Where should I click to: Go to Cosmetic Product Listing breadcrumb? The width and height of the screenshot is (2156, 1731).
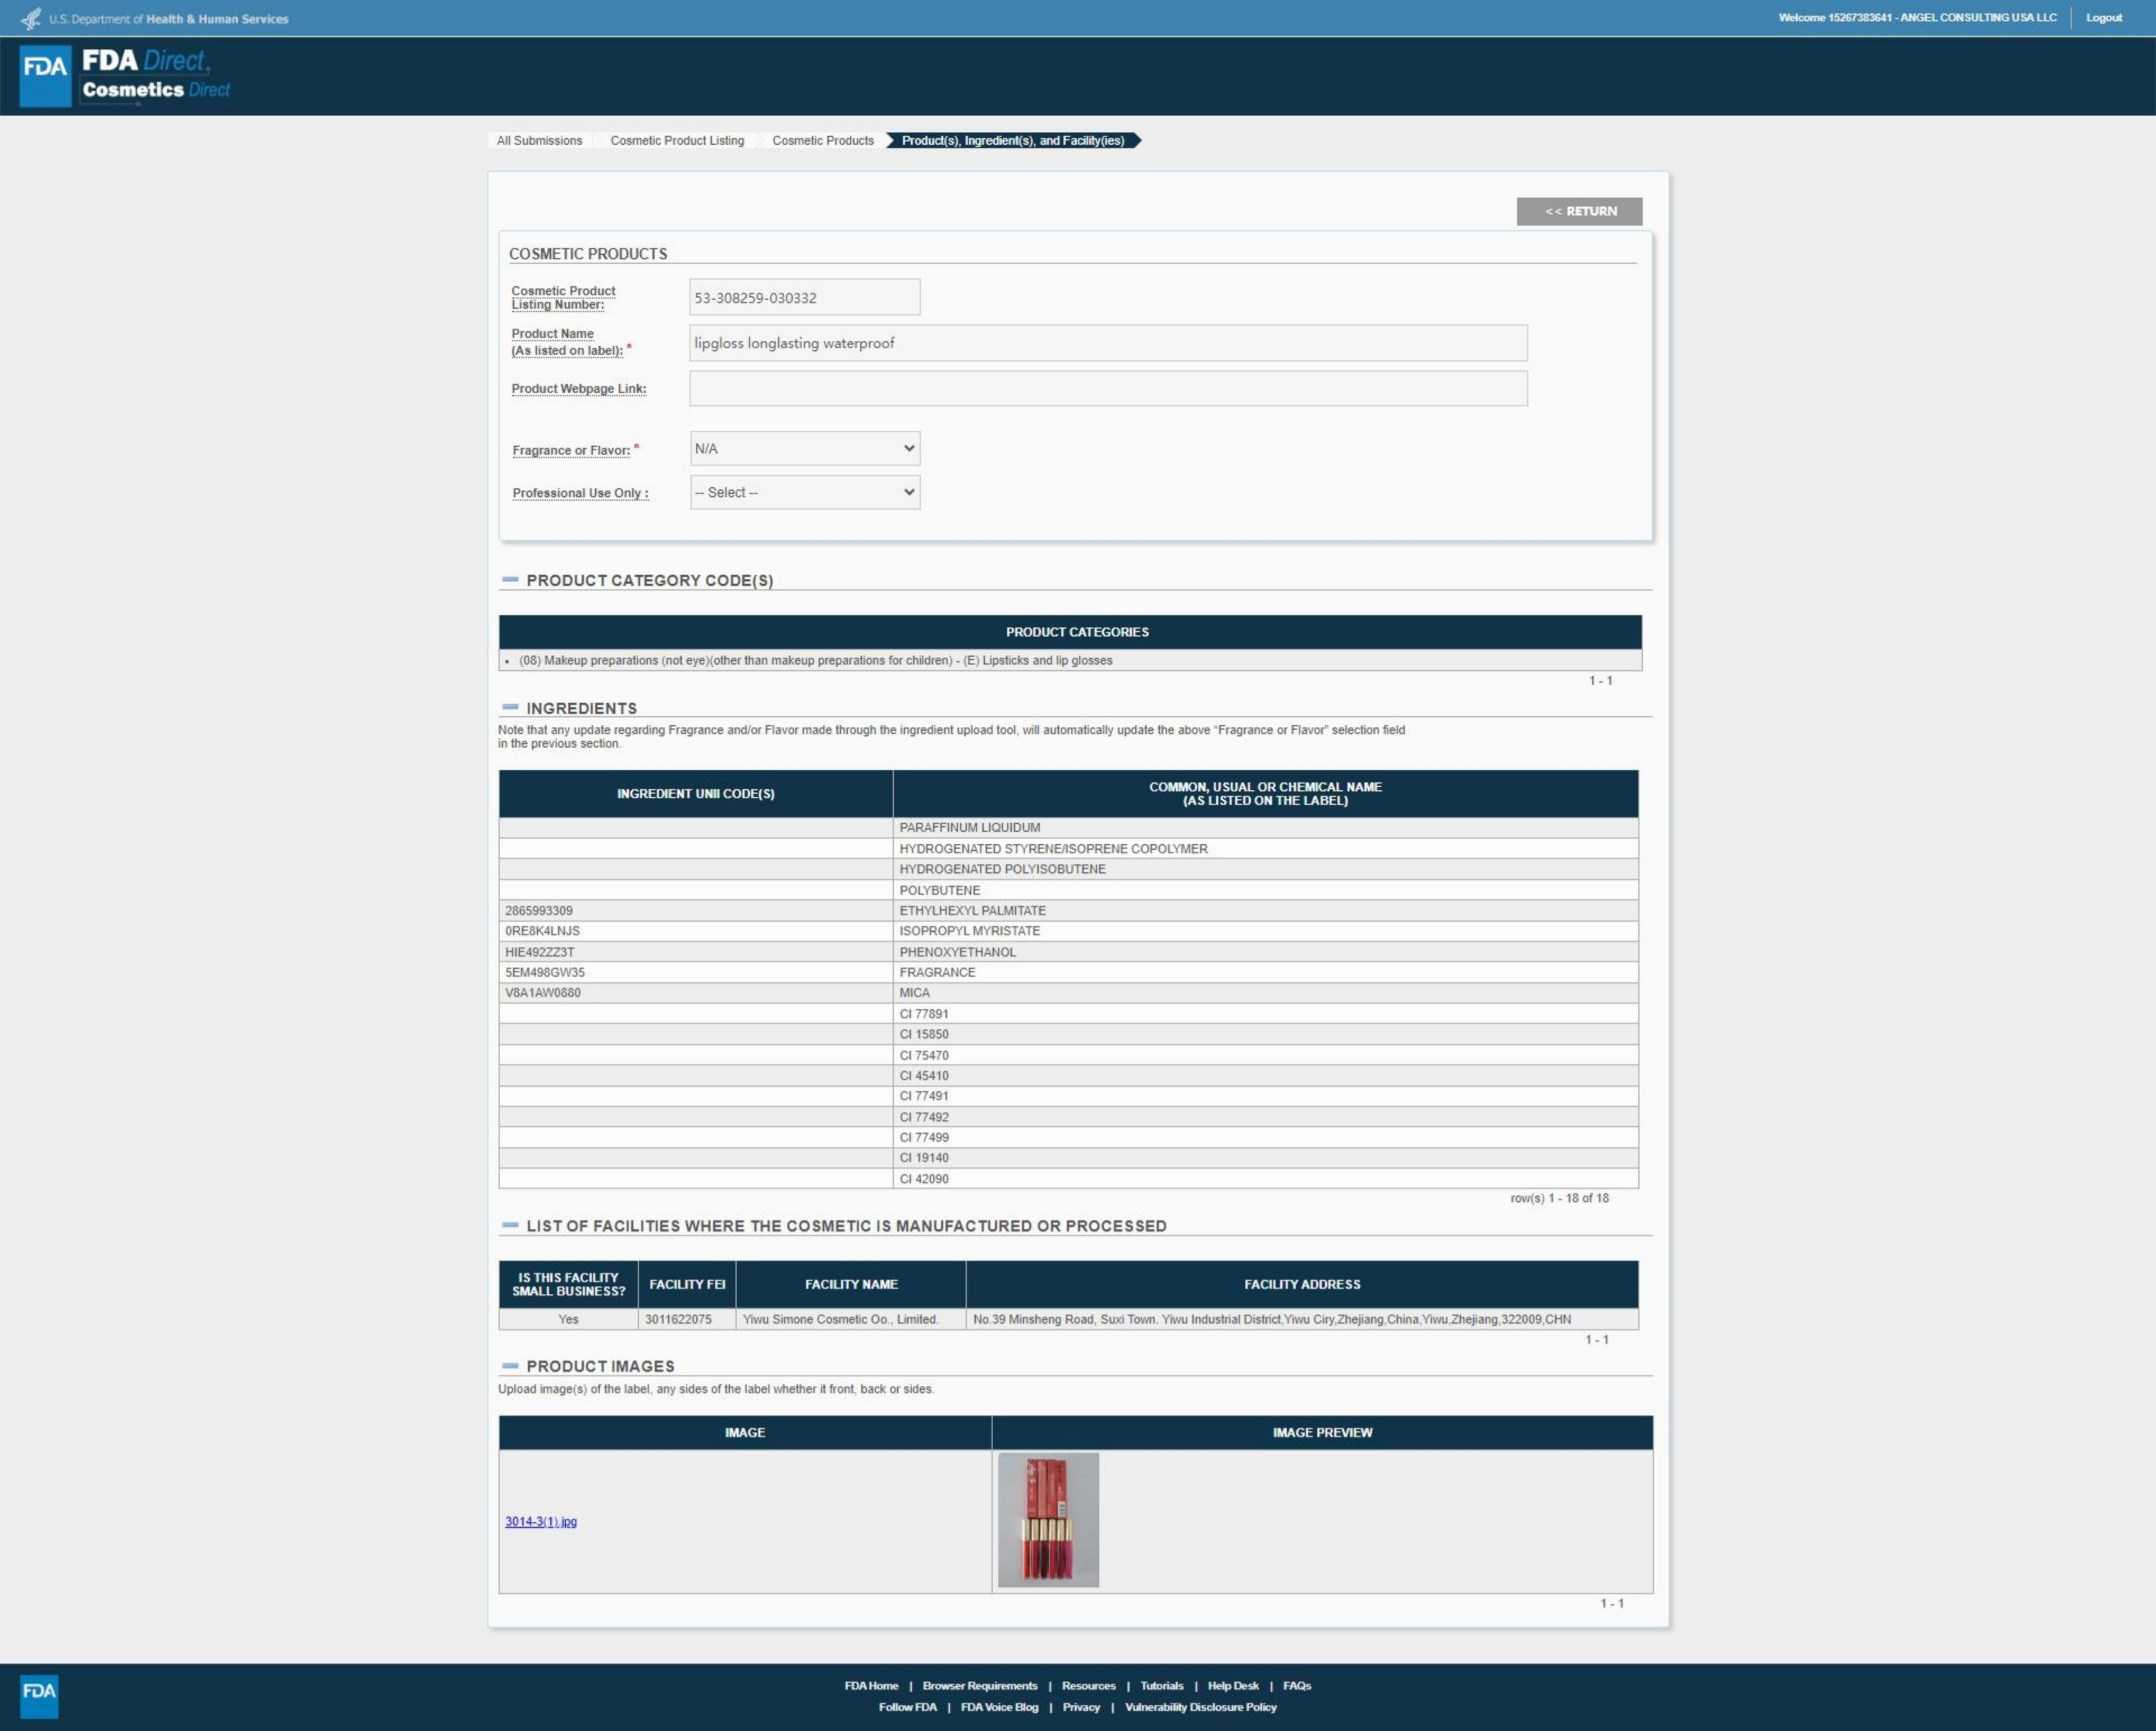(677, 141)
